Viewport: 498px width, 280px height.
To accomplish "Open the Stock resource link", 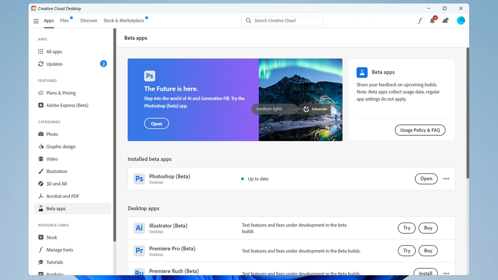I will click(x=51, y=238).
